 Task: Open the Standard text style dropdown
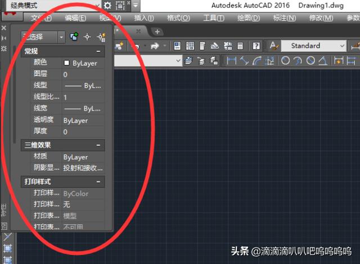click(314, 46)
